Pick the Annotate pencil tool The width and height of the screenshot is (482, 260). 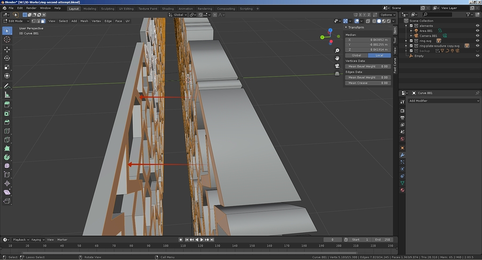[7, 86]
